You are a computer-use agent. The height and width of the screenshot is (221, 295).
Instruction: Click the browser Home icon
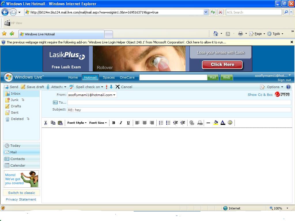point(215,34)
